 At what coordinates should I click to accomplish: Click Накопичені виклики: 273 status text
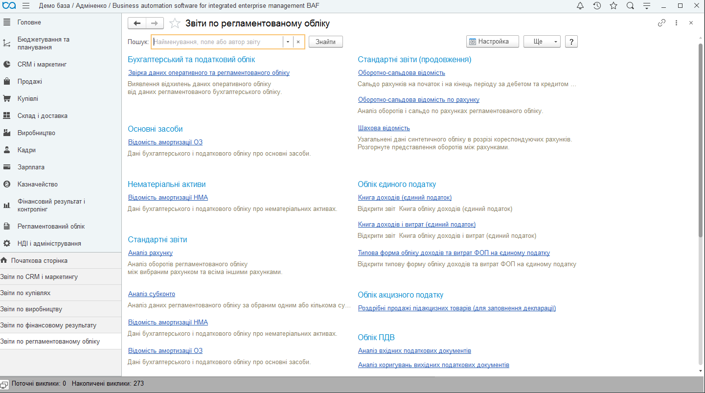108,384
